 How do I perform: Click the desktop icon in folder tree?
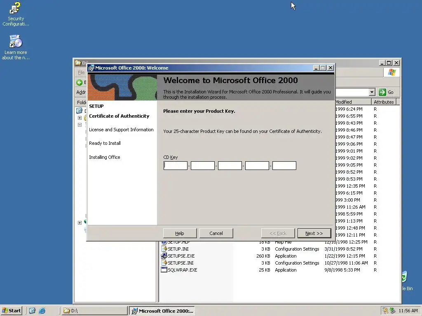[79, 110]
